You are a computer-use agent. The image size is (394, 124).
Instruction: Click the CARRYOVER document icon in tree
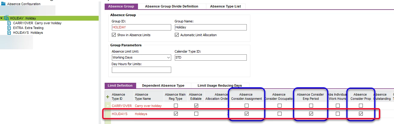pos(9,23)
